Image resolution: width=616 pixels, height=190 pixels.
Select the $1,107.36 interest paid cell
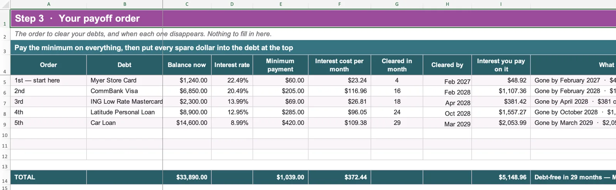pos(501,91)
